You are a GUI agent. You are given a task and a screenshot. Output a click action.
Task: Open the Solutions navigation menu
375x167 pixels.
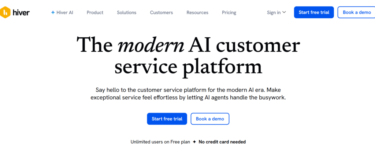(126, 12)
